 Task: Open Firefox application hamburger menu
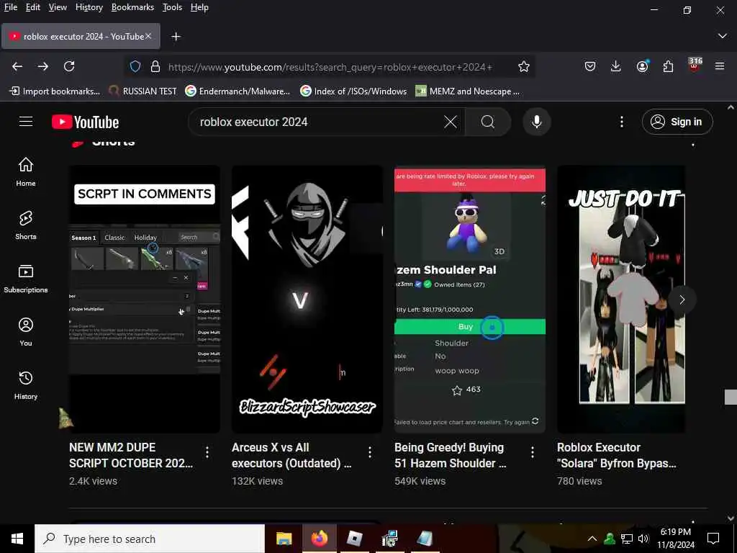coord(720,66)
